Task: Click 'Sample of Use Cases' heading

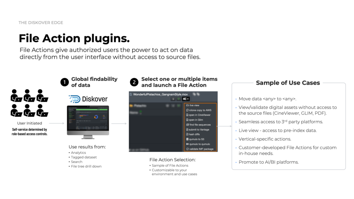Action: (288, 83)
